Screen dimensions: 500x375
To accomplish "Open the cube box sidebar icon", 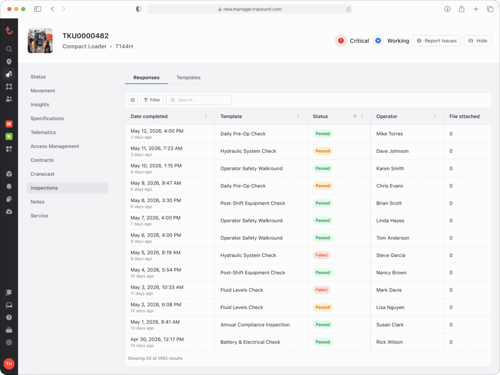I will 9,174.
